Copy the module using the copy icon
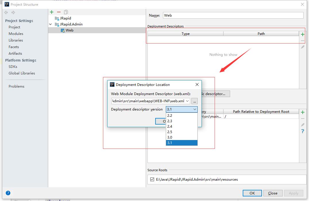 [x=65, y=12]
